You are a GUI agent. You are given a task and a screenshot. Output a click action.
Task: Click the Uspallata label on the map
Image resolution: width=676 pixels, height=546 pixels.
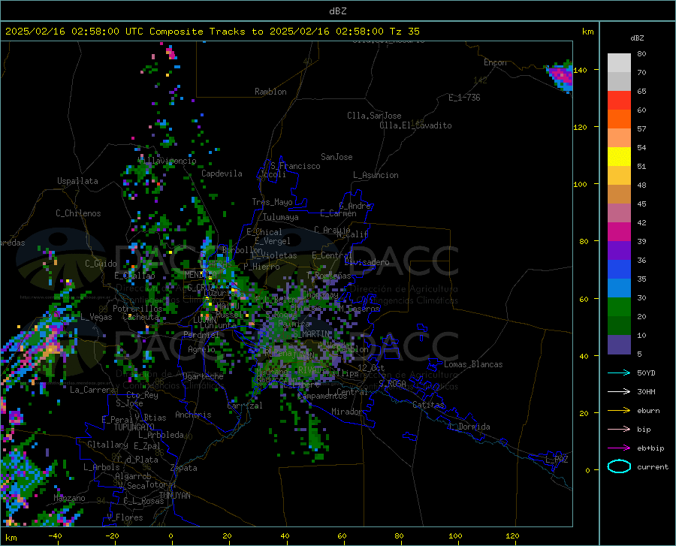[77, 181]
